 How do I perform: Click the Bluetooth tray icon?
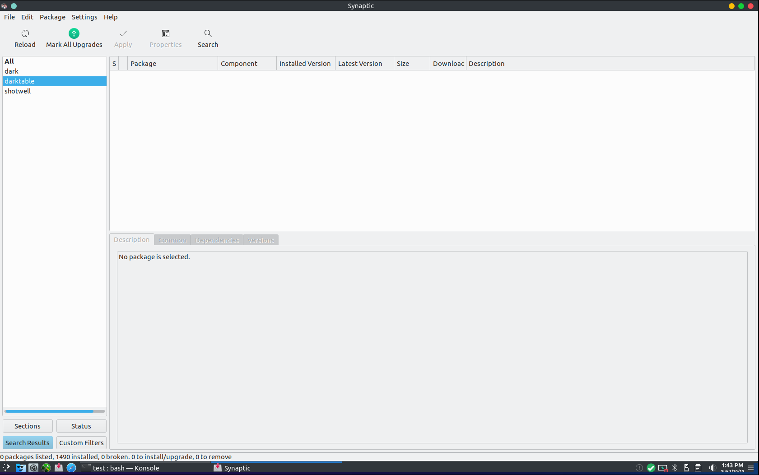[675, 468]
